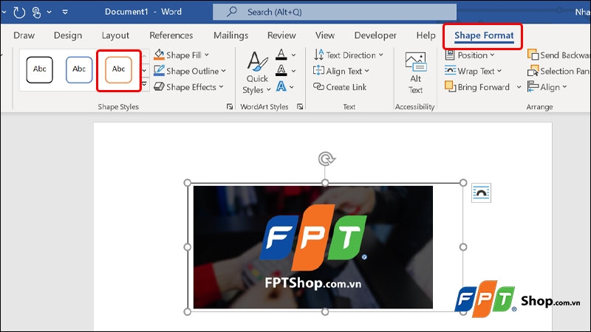
Task: Apply the blue outline Abc shape style
Action: [x=79, y=69]
